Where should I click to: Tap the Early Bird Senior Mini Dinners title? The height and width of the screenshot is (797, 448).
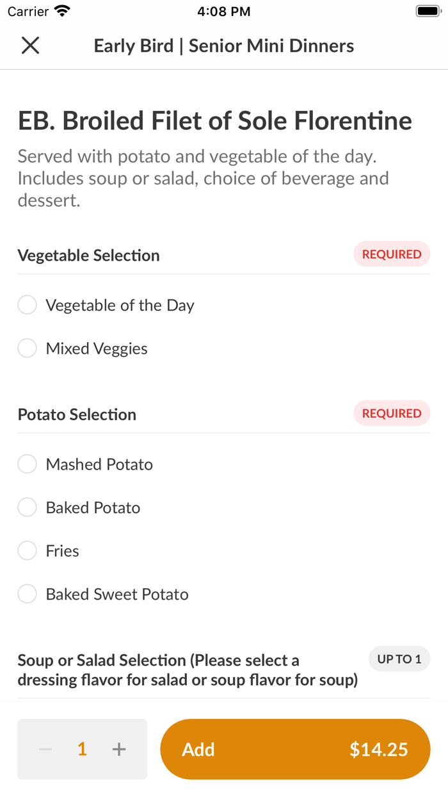pyautogui.click(x=223, y=45)
